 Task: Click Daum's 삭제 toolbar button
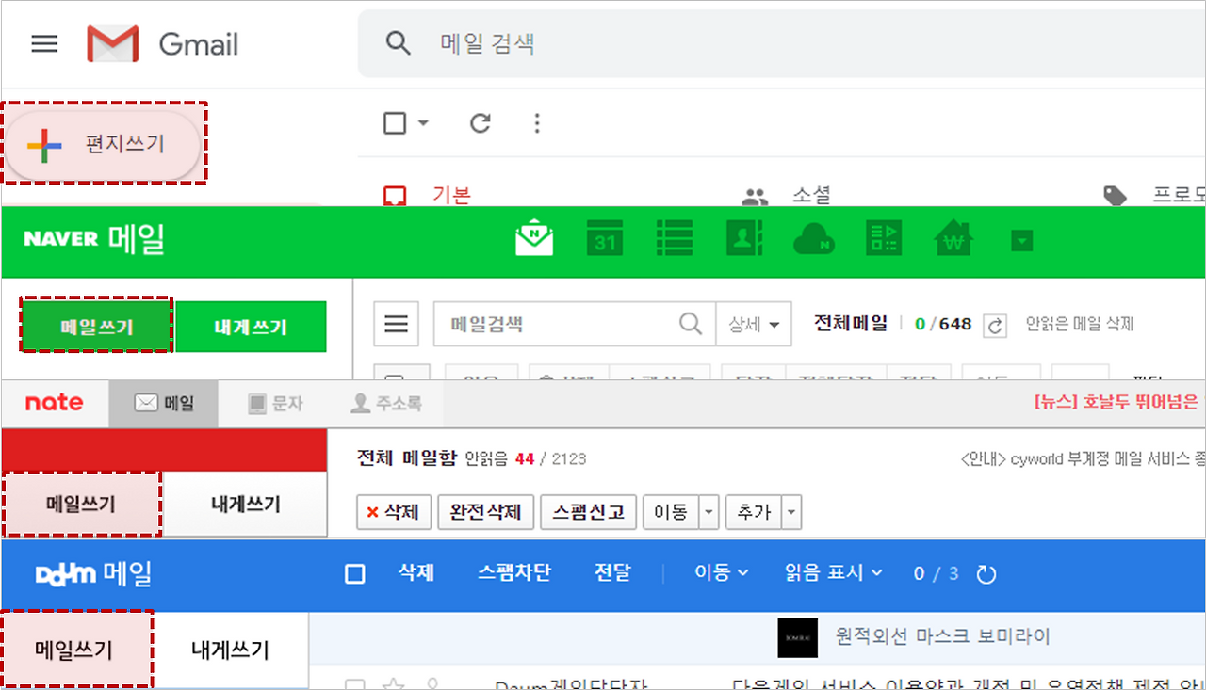[x=416, y=572]
